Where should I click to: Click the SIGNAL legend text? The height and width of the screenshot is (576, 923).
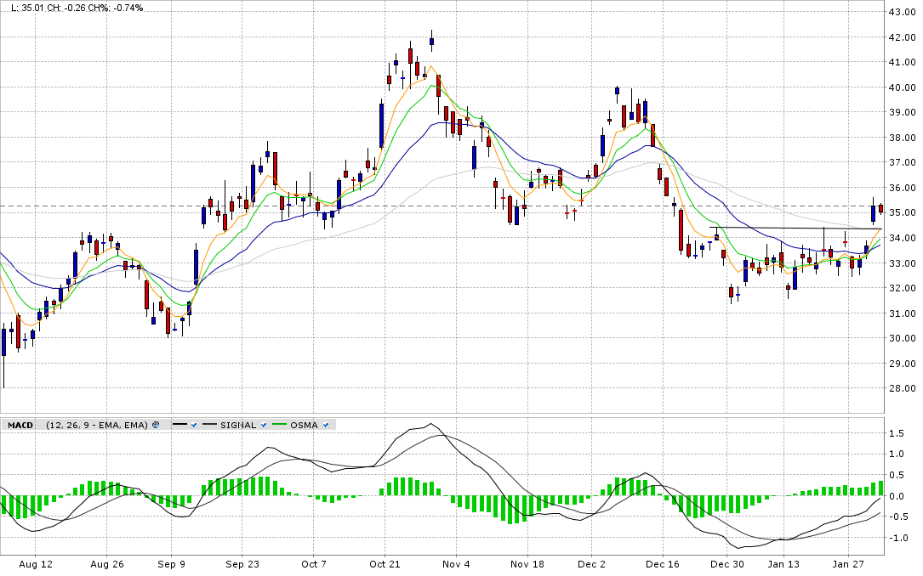point(238,425)
